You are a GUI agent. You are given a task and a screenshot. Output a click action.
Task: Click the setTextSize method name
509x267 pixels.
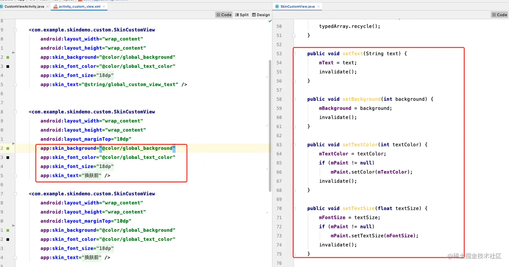click(359, 208)
